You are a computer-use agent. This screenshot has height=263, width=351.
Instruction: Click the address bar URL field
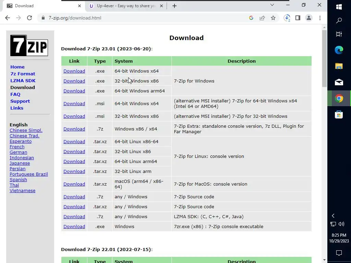click(x=143, y=18)
